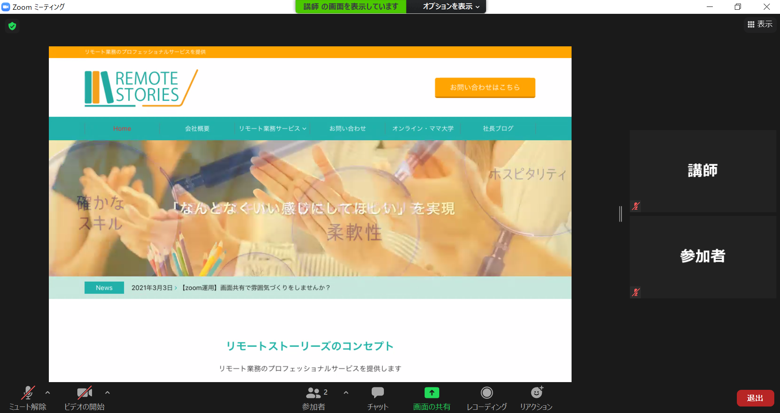This screenshot has width=780, height=413.
Task: Select the 会社概要 menu item
Action: (197, 128)
